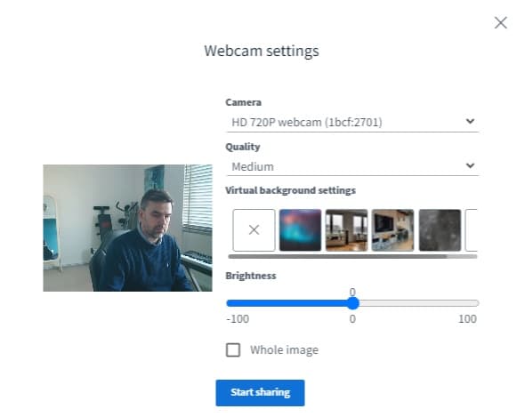
Task: Click the Camera dropdown chevron arrow
Action: [470, 121]
